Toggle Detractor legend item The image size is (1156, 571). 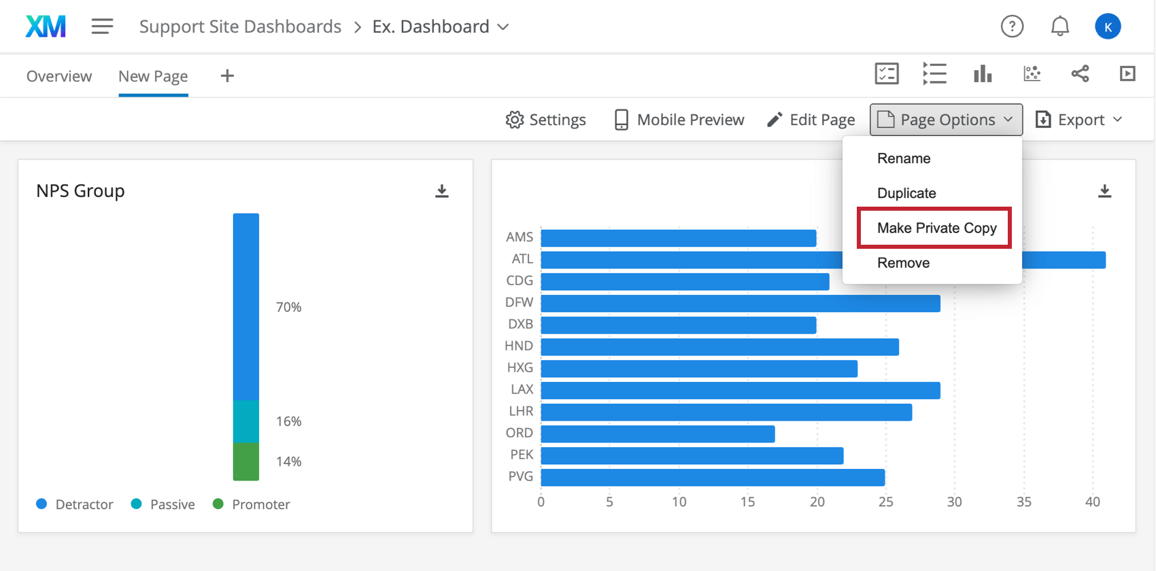[75, 504]
